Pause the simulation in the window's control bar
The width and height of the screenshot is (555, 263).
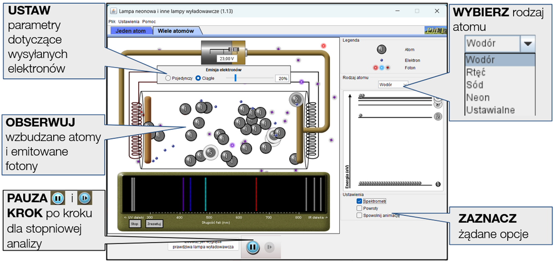252,247
